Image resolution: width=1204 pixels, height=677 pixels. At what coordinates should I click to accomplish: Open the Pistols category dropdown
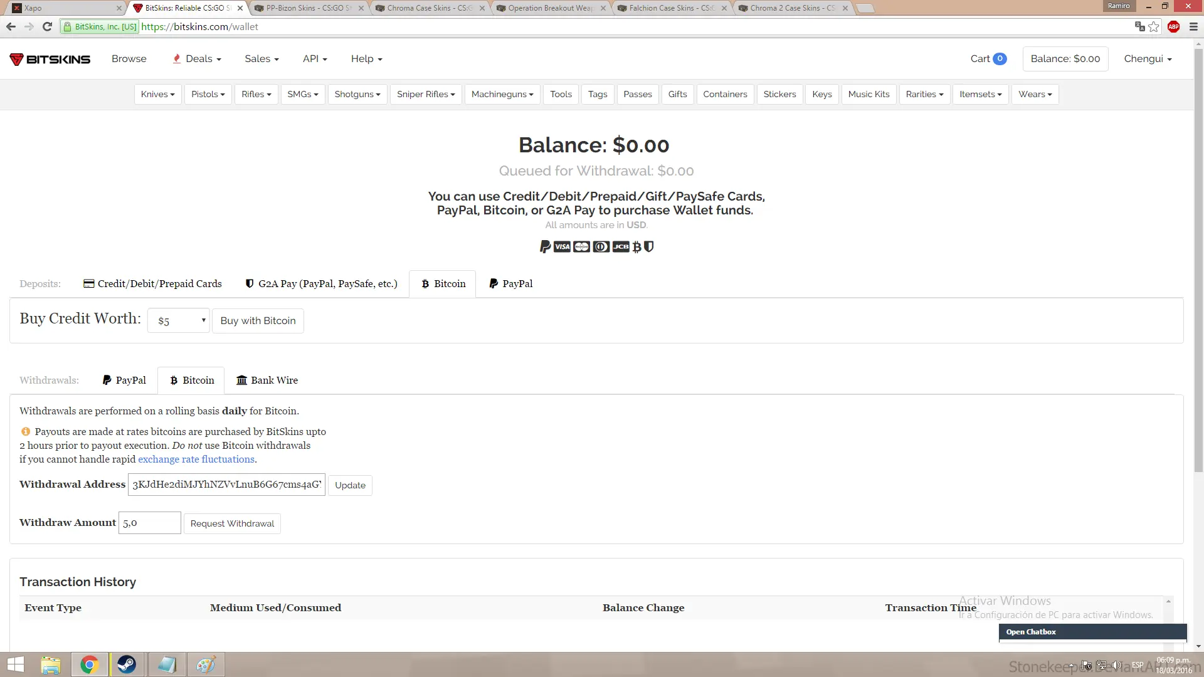(208, 94)
